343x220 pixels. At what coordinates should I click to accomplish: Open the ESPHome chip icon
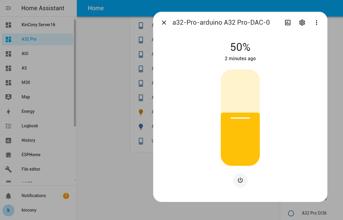8,155
